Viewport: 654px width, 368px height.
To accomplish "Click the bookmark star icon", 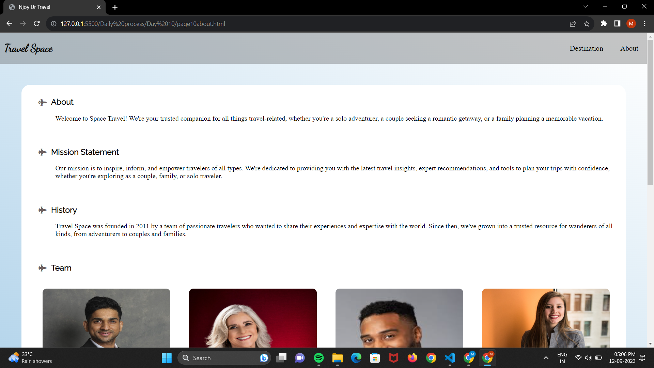I will [x=587, y=24].
